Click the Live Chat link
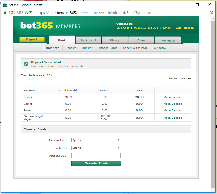This screenshot has width=217, height=194. tap(123, 28)
